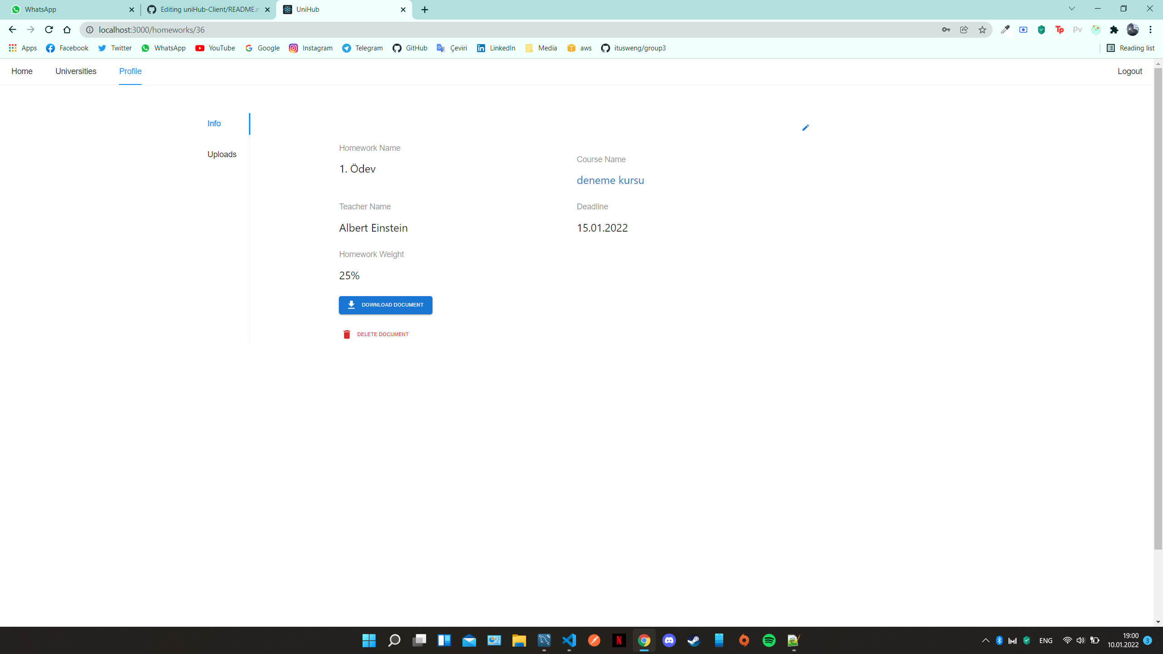This screenshot has width=1163, height=654.
Task: Show hidden system tray icons
Action: pyautogui.click(x=985, y=640)
